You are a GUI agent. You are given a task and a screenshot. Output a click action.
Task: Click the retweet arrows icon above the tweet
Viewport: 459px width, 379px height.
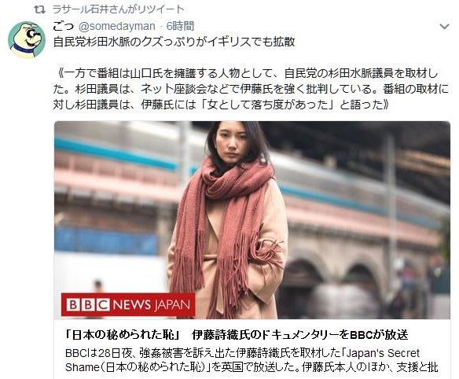(x=39, y=9)
